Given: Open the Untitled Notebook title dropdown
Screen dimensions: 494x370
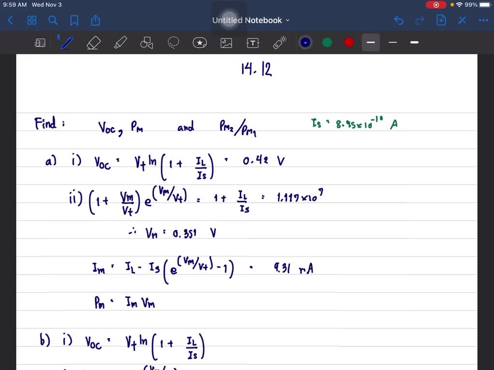Looking at the screenshot, I should [288, 20].
